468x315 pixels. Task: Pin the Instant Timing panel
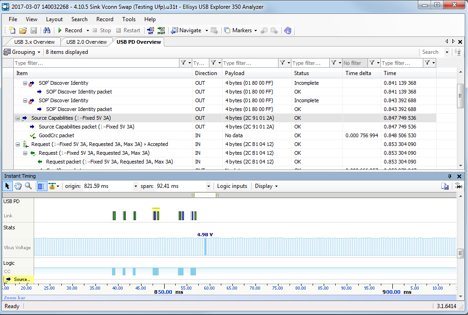450,176
